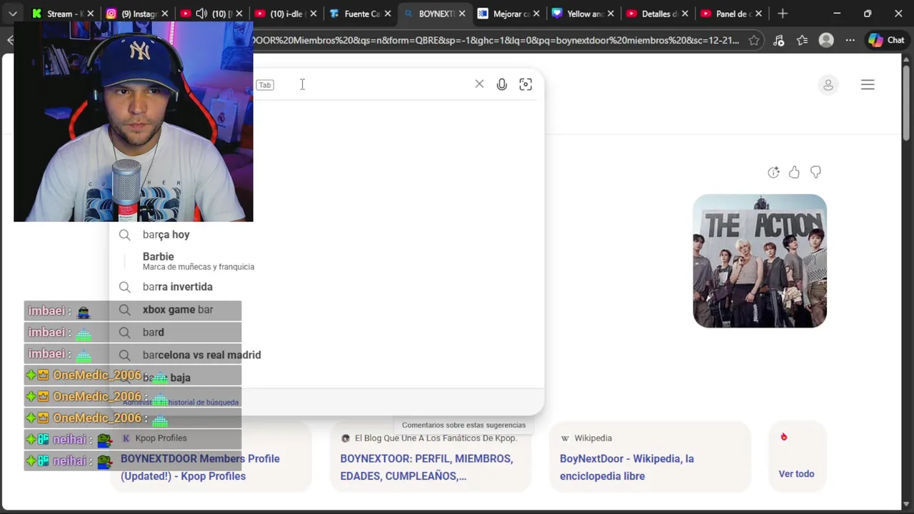Close the Instagram tab

pos(164,14)
